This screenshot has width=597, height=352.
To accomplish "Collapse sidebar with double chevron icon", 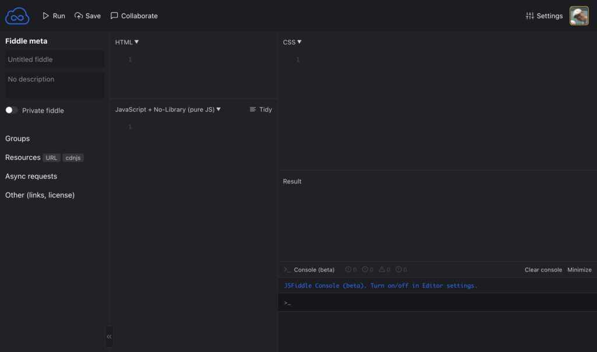I will click(109, 336).
